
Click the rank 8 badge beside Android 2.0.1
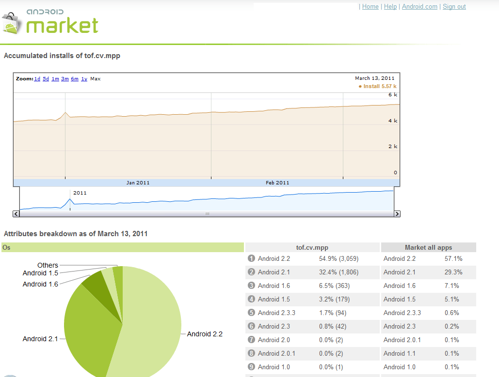[x=251, y=353]
